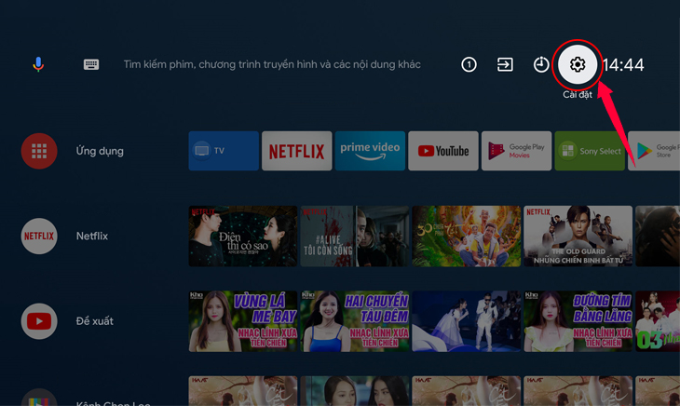
Task: Open the timer clock icon
Action: point(541,64)
